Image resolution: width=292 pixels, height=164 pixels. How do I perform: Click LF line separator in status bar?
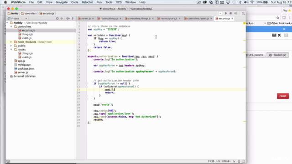click(218, 161)
